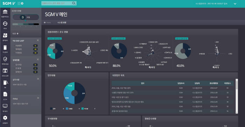
Task: Expand the widget add plus button
Action: (x=17, y=33)
